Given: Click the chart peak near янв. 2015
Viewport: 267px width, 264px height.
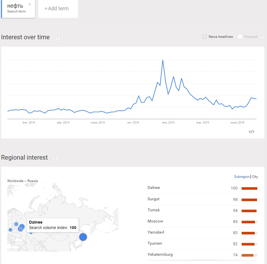Looking at the screenshot, I should [x=163, y=60].
